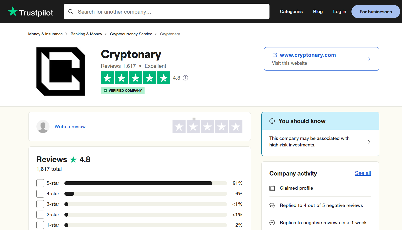Click the For businesses button
Image resolution: width=402 pixels, height=230 pixels.
point(376,12)
